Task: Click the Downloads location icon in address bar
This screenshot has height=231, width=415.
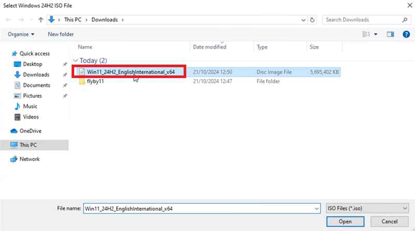Action: click(51, 19)
